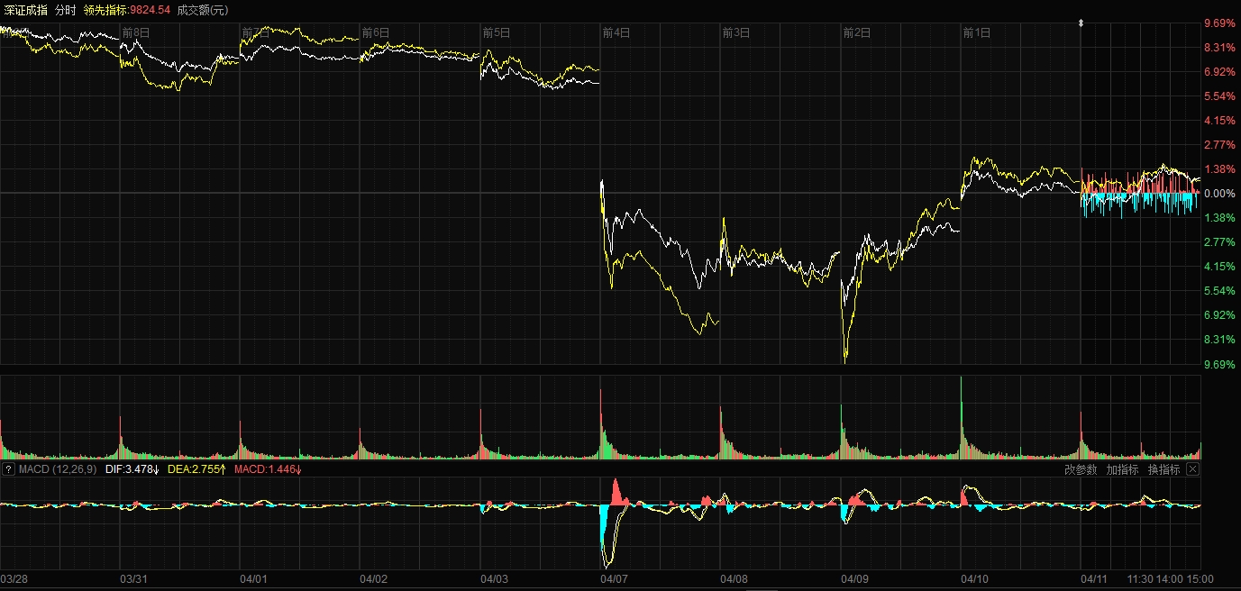Screen dimensions: 1241x591
Task: Click the DEA value in MACD header
Action: (x=197, y=469)
